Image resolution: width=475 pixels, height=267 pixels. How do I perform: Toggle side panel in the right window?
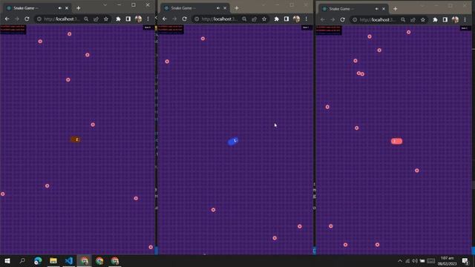click(x=445, y=20)
